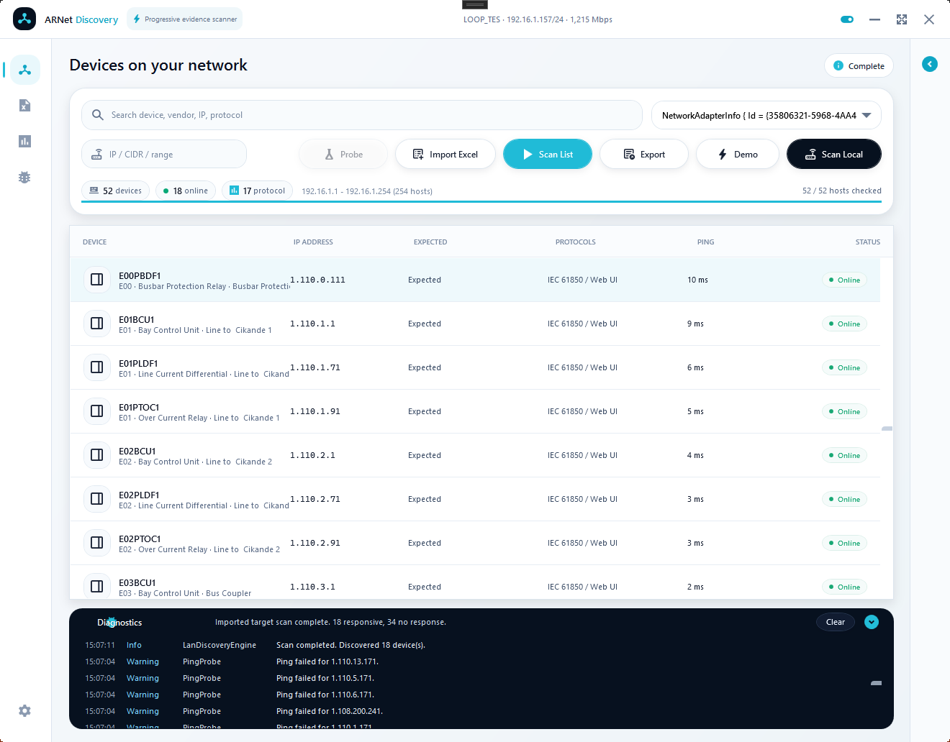950x742 pixels.
Task: Sort by DEVICE column header
Action: coord(94,242)
